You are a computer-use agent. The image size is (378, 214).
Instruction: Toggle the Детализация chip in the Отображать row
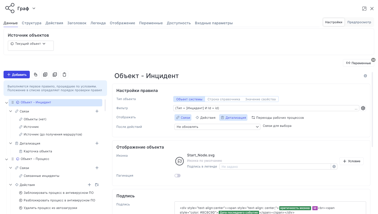(233, 117)
